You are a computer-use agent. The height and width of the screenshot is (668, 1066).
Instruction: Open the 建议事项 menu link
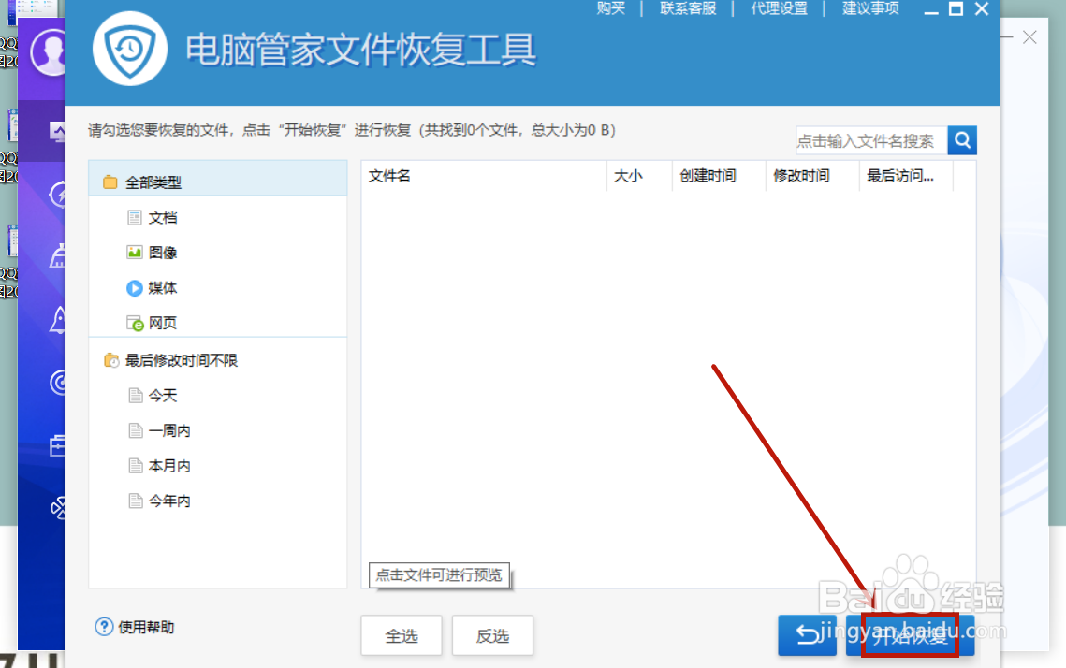870,8
